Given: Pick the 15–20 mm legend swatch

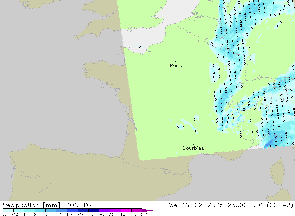Looking at the screenshot, I should 72,210.
